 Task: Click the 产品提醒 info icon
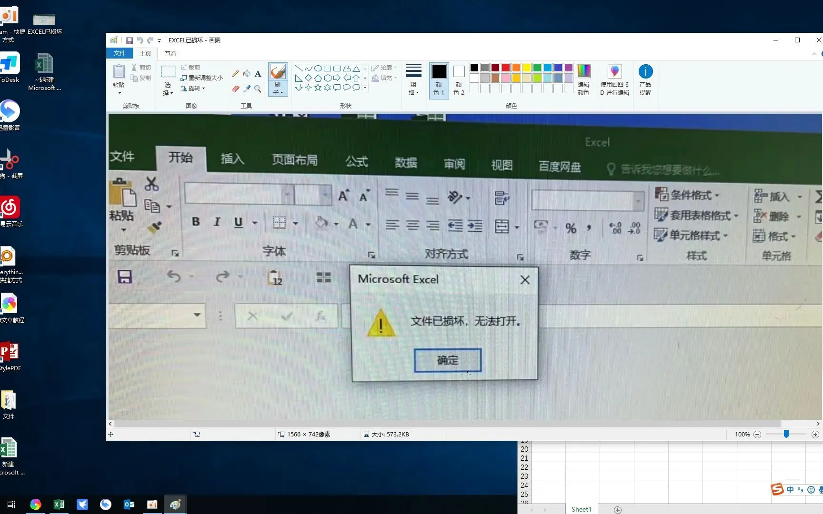pyautogui.click(x=645, y=71)
